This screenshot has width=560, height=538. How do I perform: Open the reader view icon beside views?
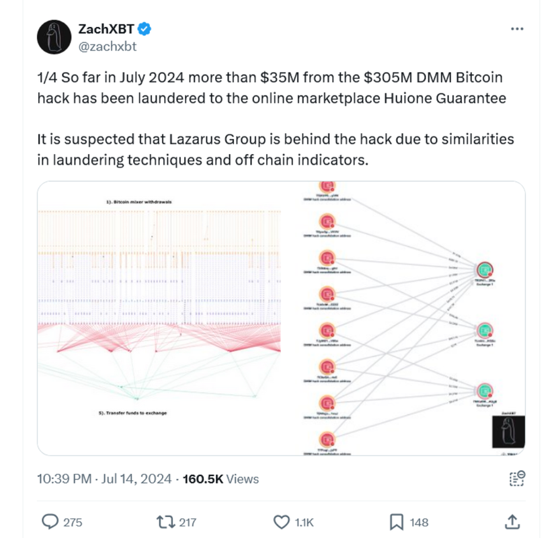pyautogui.click(x=517, y=479)
